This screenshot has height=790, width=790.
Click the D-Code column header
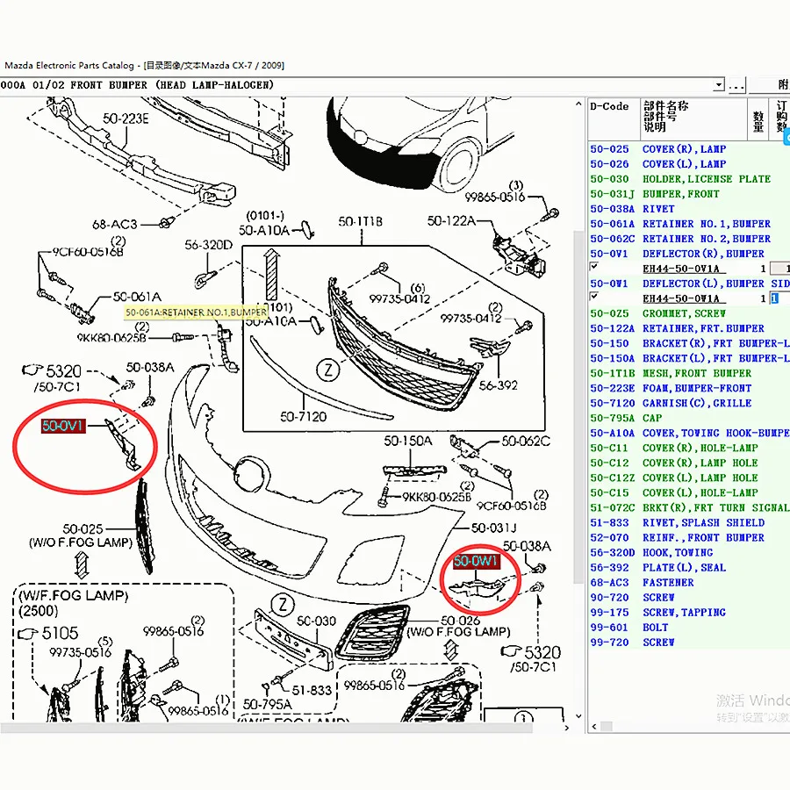point(614,118)
